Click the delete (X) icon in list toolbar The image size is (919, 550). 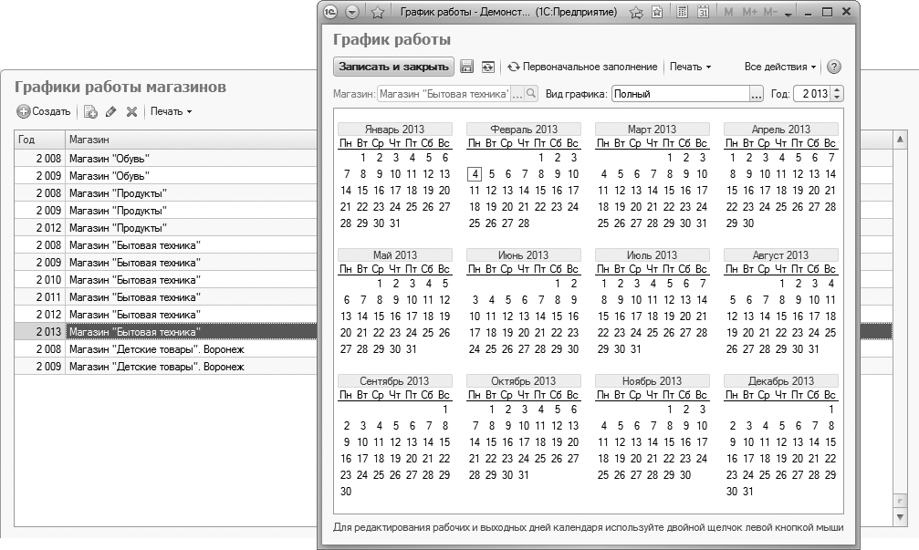tap(131, 112)
